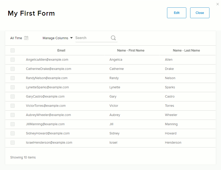The width and height of the screenshot is (221, 170).
Task: Click the Edit button
Action: pos(177,13)
